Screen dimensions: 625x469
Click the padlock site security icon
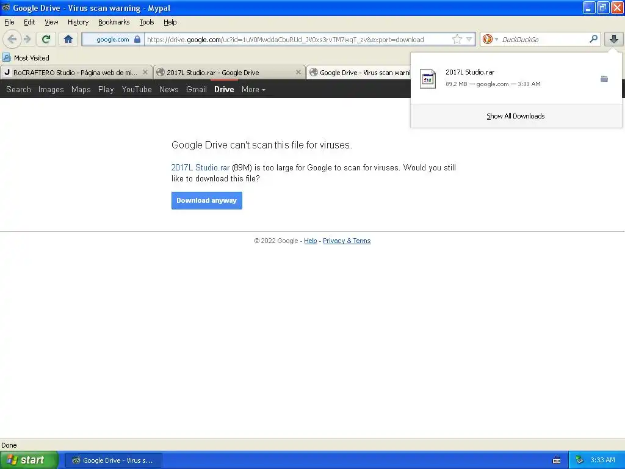(137, 39)
